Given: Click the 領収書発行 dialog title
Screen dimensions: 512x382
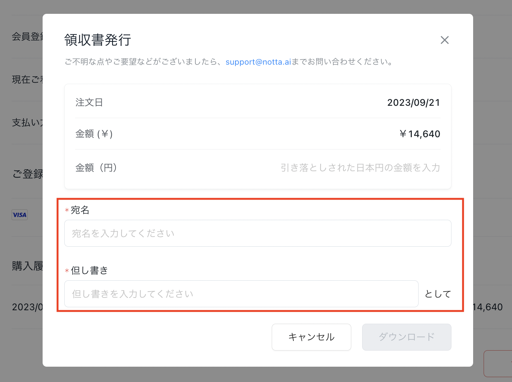Looking at the screenshot, I should [98, 40].
